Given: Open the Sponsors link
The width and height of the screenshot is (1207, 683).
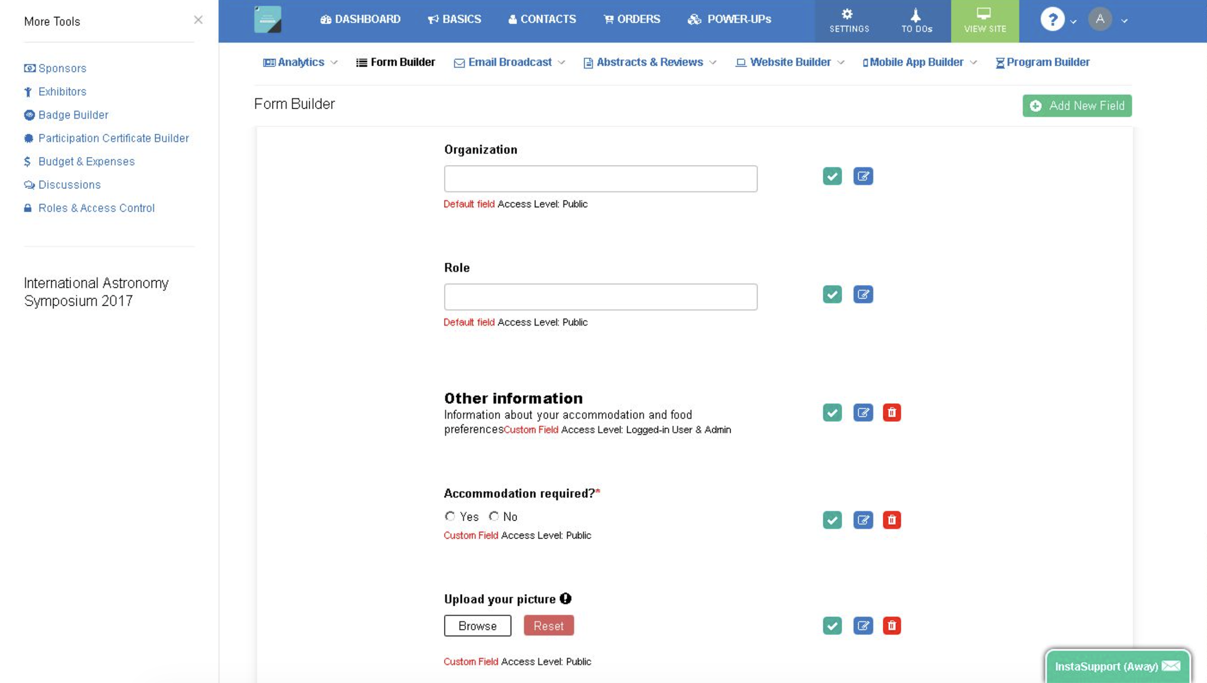Looking at the screenshot, I should click(x=55, y=69).
